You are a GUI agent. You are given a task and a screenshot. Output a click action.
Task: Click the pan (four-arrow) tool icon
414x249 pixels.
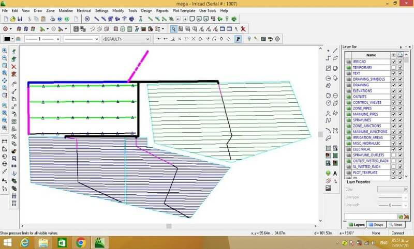point(5,81)
